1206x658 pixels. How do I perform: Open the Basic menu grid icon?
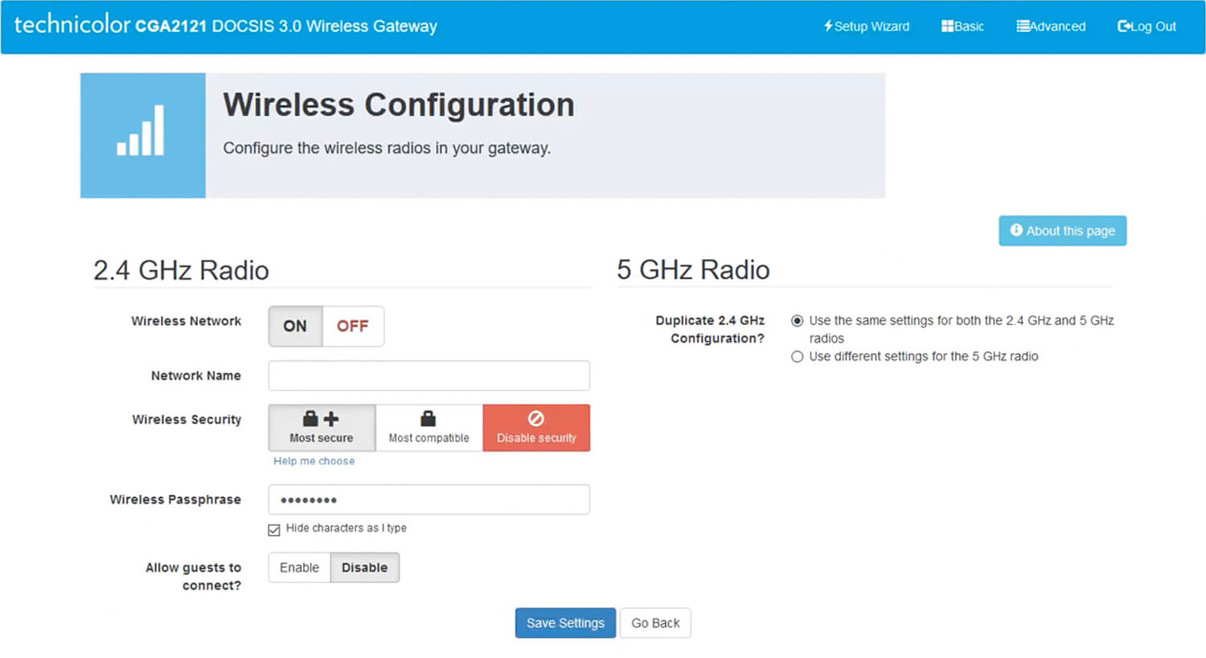947,26
